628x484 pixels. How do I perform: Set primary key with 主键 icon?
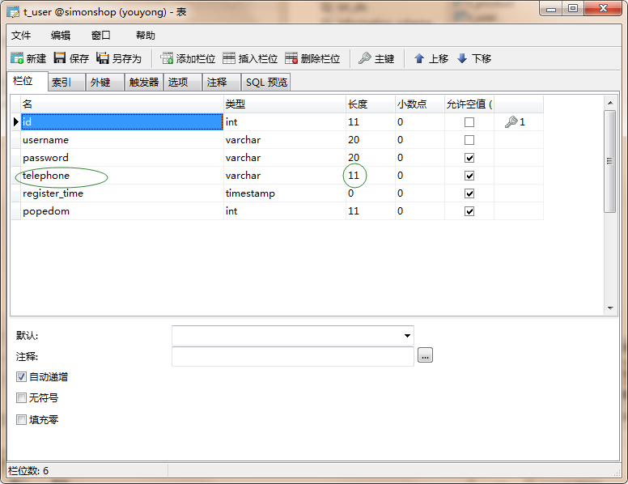[364, 58]
